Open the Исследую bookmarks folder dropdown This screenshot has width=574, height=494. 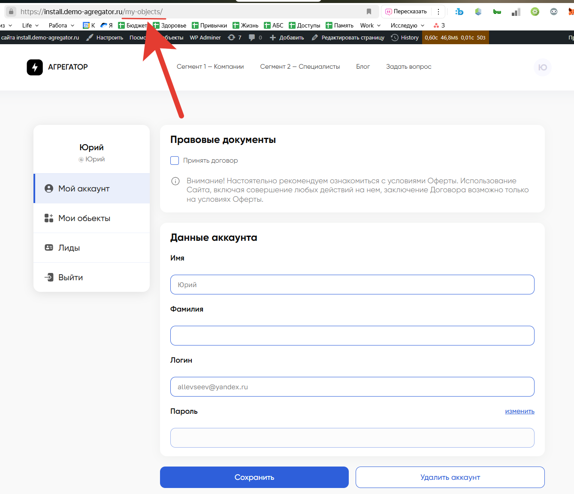point(407,25)
